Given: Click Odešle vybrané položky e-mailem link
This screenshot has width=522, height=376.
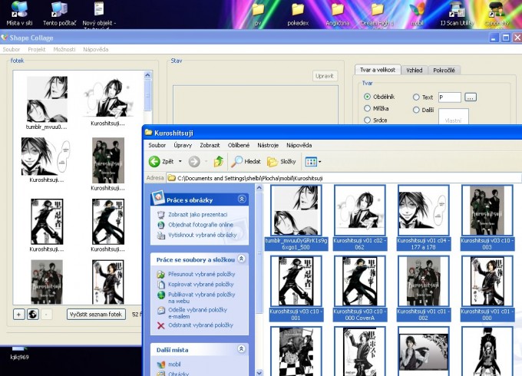Looking at the screenshot, I should (197, 313).
